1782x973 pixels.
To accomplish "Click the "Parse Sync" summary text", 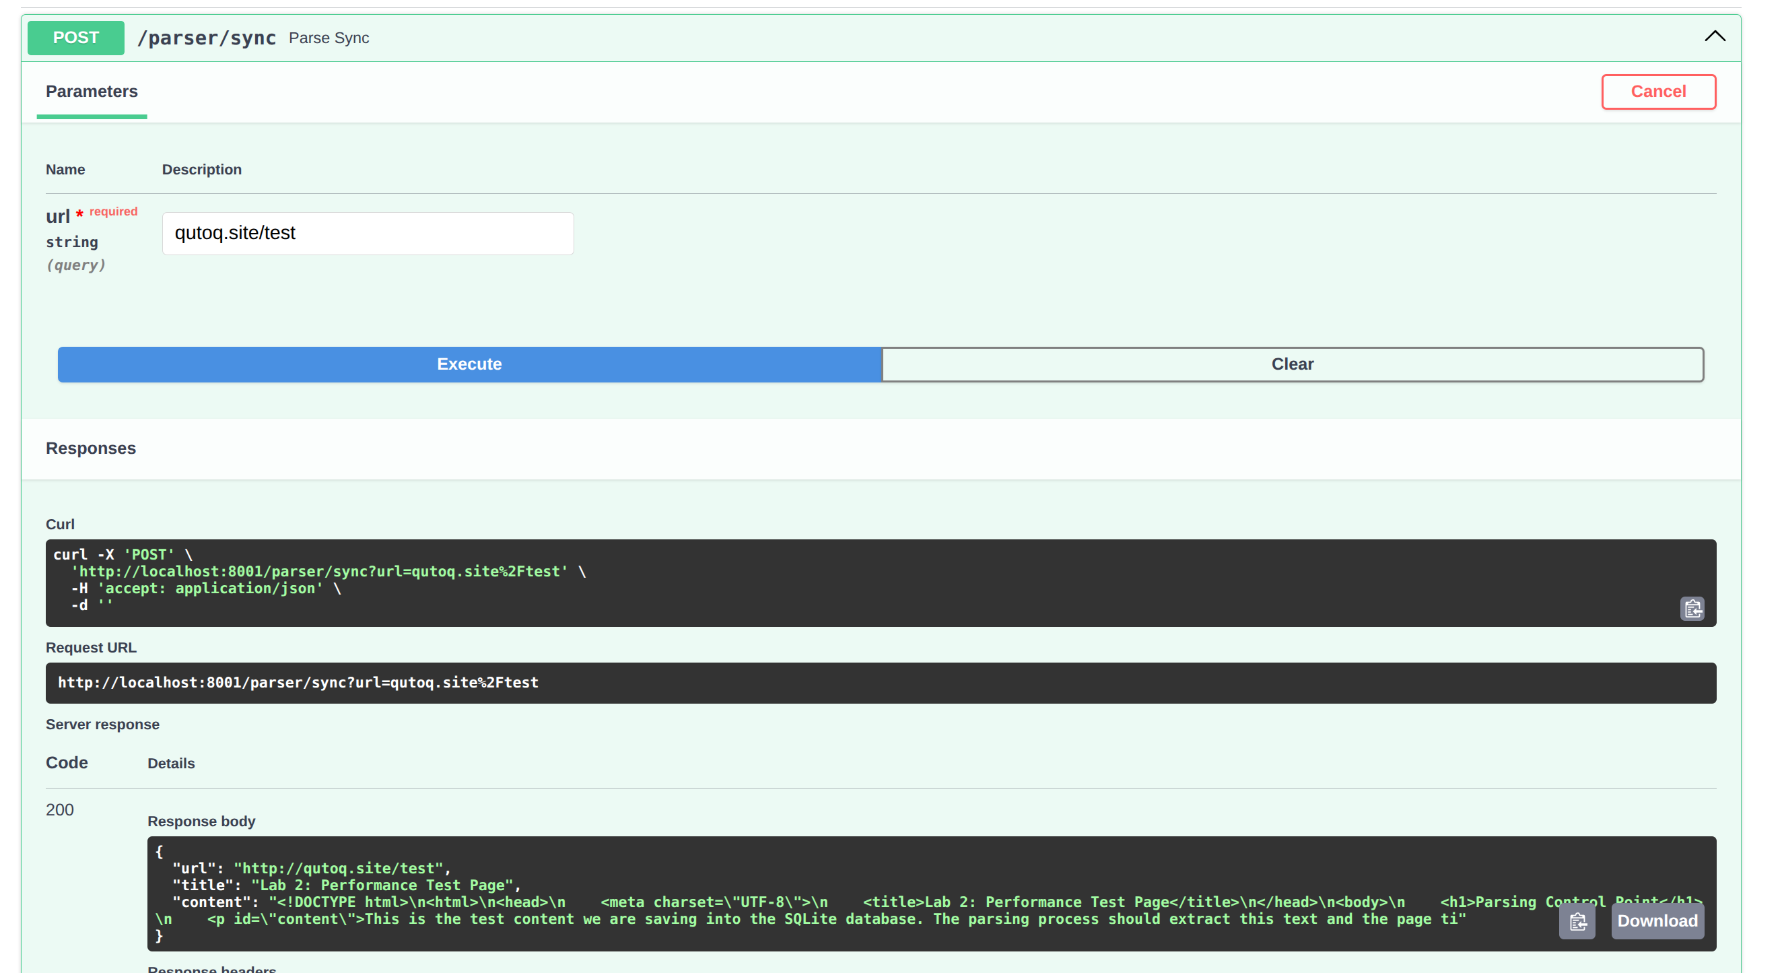I will (329, 38).
